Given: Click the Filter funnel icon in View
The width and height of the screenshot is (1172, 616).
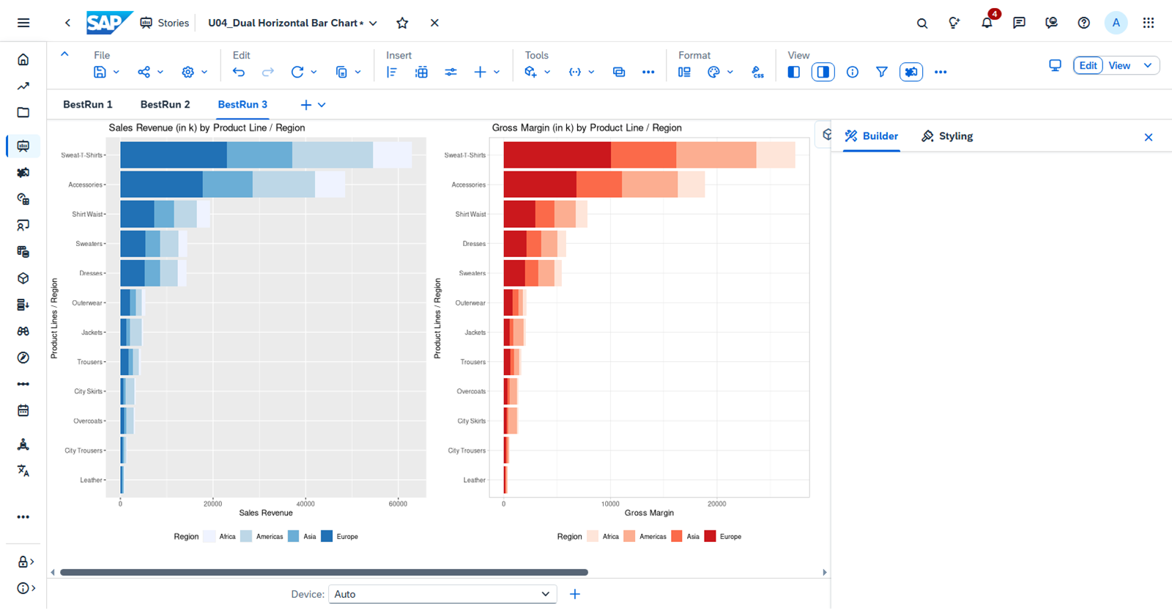Looking at the screenshot, I should tap(882, 72).
